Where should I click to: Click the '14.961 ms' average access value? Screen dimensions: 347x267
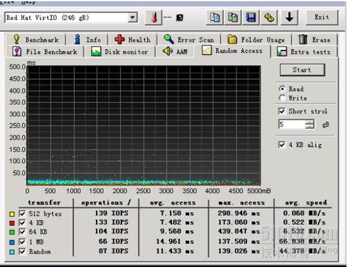click(175, 241)
